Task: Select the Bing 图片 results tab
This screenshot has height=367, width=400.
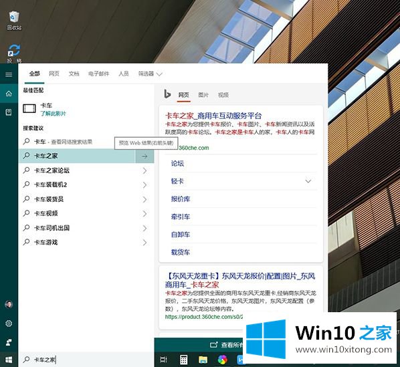Action: (x=203, y=95)
